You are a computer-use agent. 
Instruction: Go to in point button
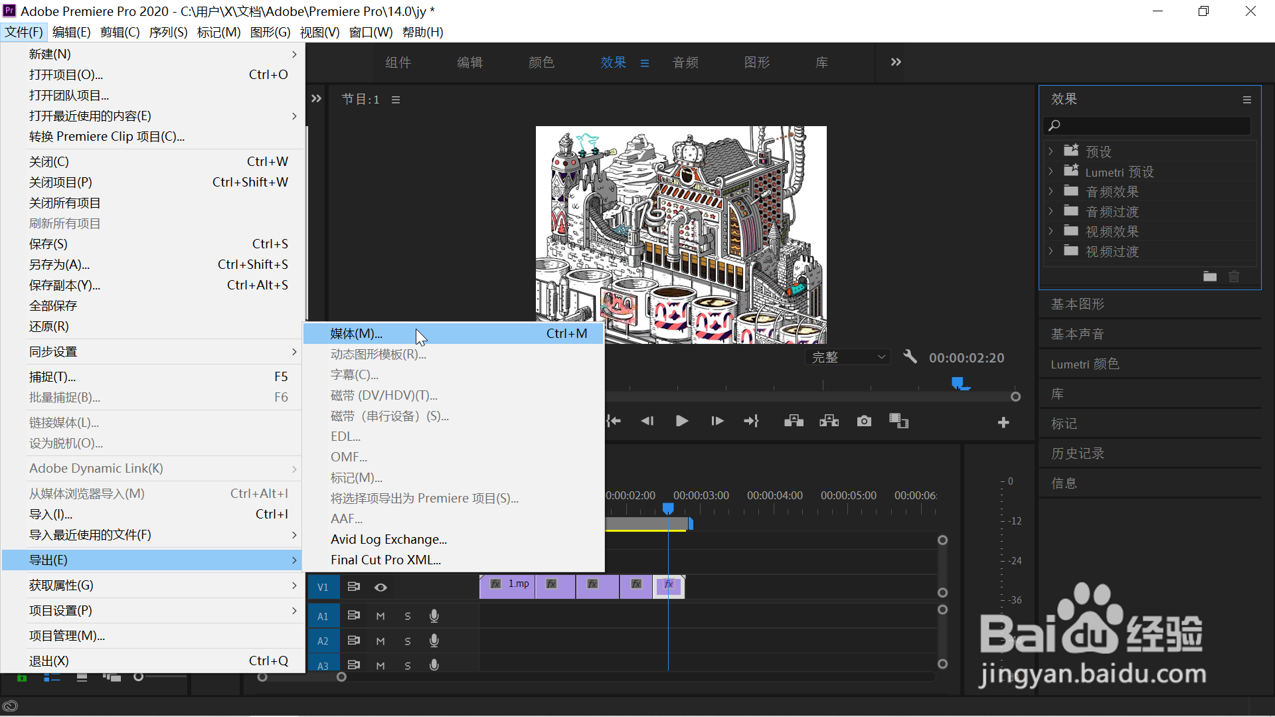(614, 421)
